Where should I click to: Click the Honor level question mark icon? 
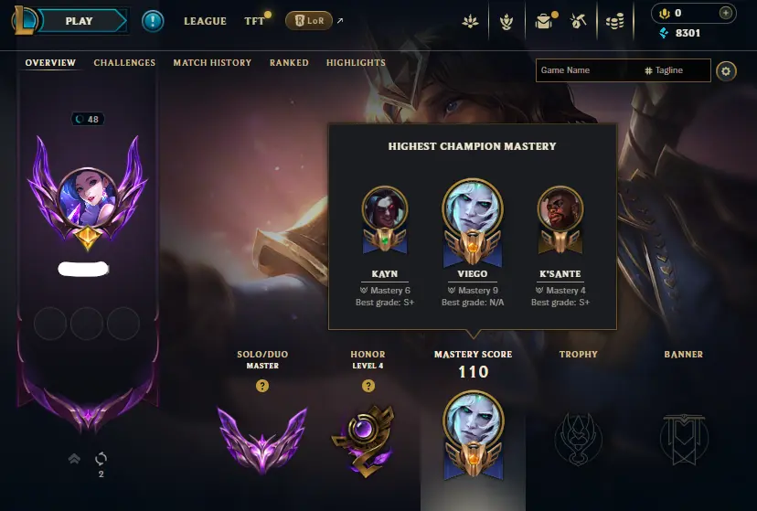click(368, 386)
